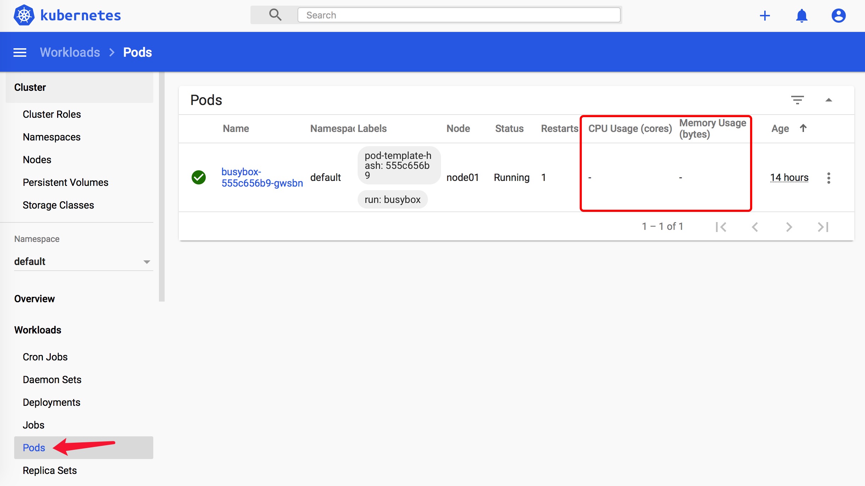This screenshot has height=486, width=865.
Task: Click the Age sort arrow
Action: pyautogui.click(x=803, y=128)
